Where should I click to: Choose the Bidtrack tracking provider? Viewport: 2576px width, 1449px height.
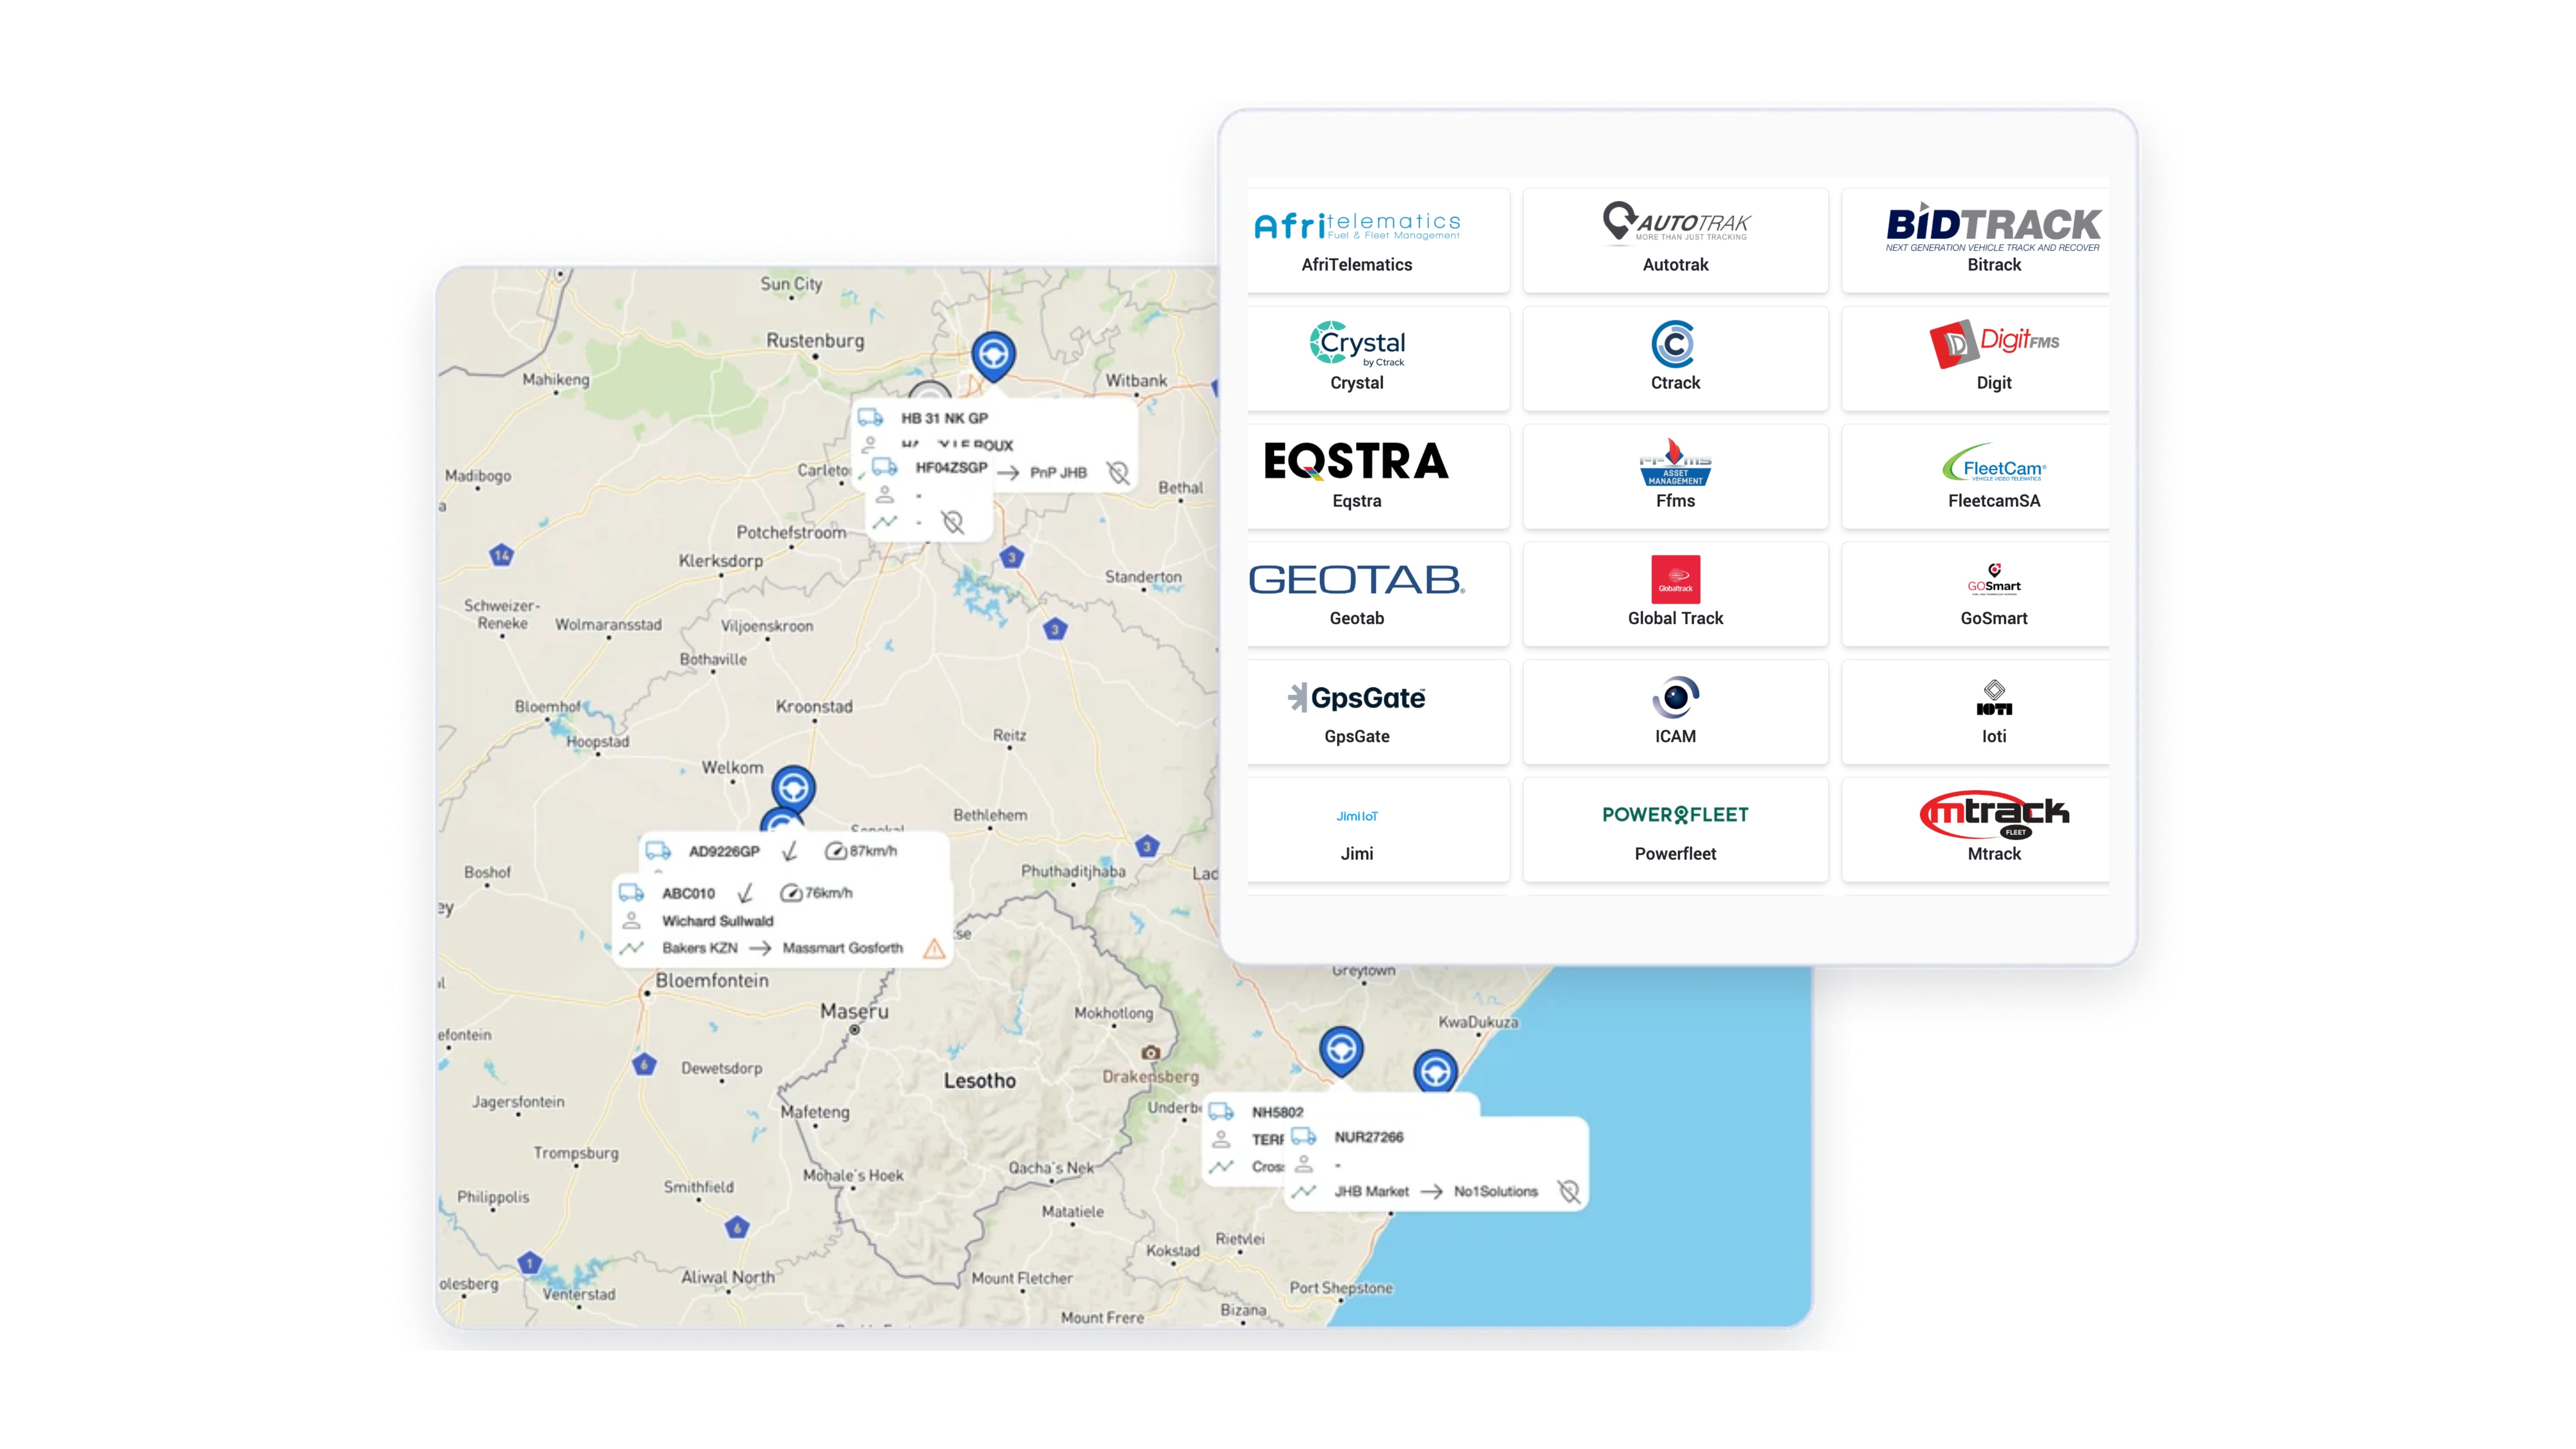(x=1993, y=240)
